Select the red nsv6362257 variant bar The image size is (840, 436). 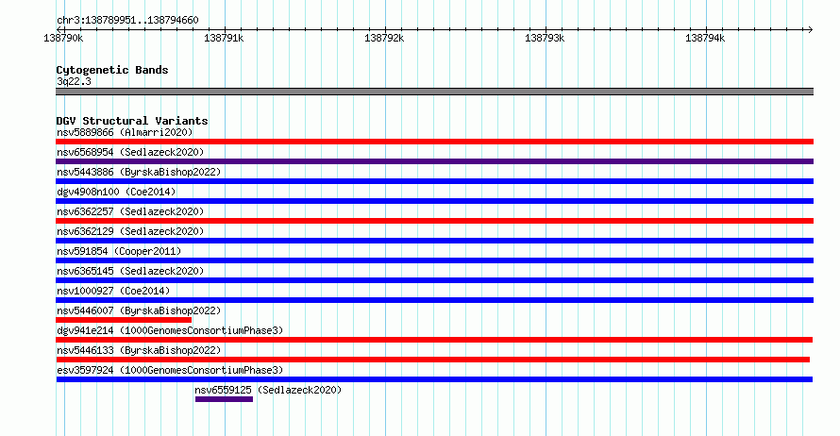(x=434, y=221)
